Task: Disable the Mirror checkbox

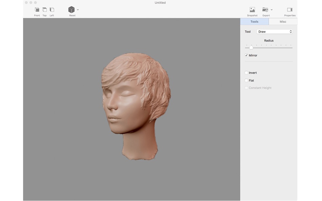Action: point(246,55)
